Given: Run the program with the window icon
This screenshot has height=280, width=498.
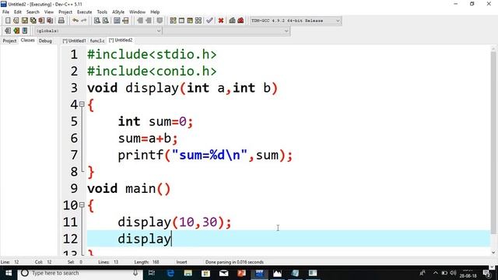Looking at the screenshot, I should 181,21.
